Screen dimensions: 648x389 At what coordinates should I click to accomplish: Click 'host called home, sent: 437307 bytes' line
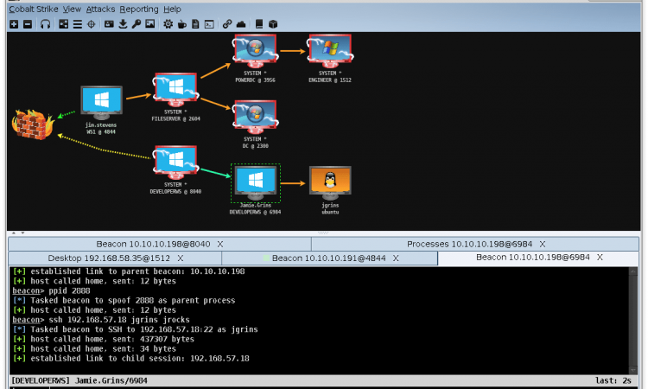pos(104,340)
